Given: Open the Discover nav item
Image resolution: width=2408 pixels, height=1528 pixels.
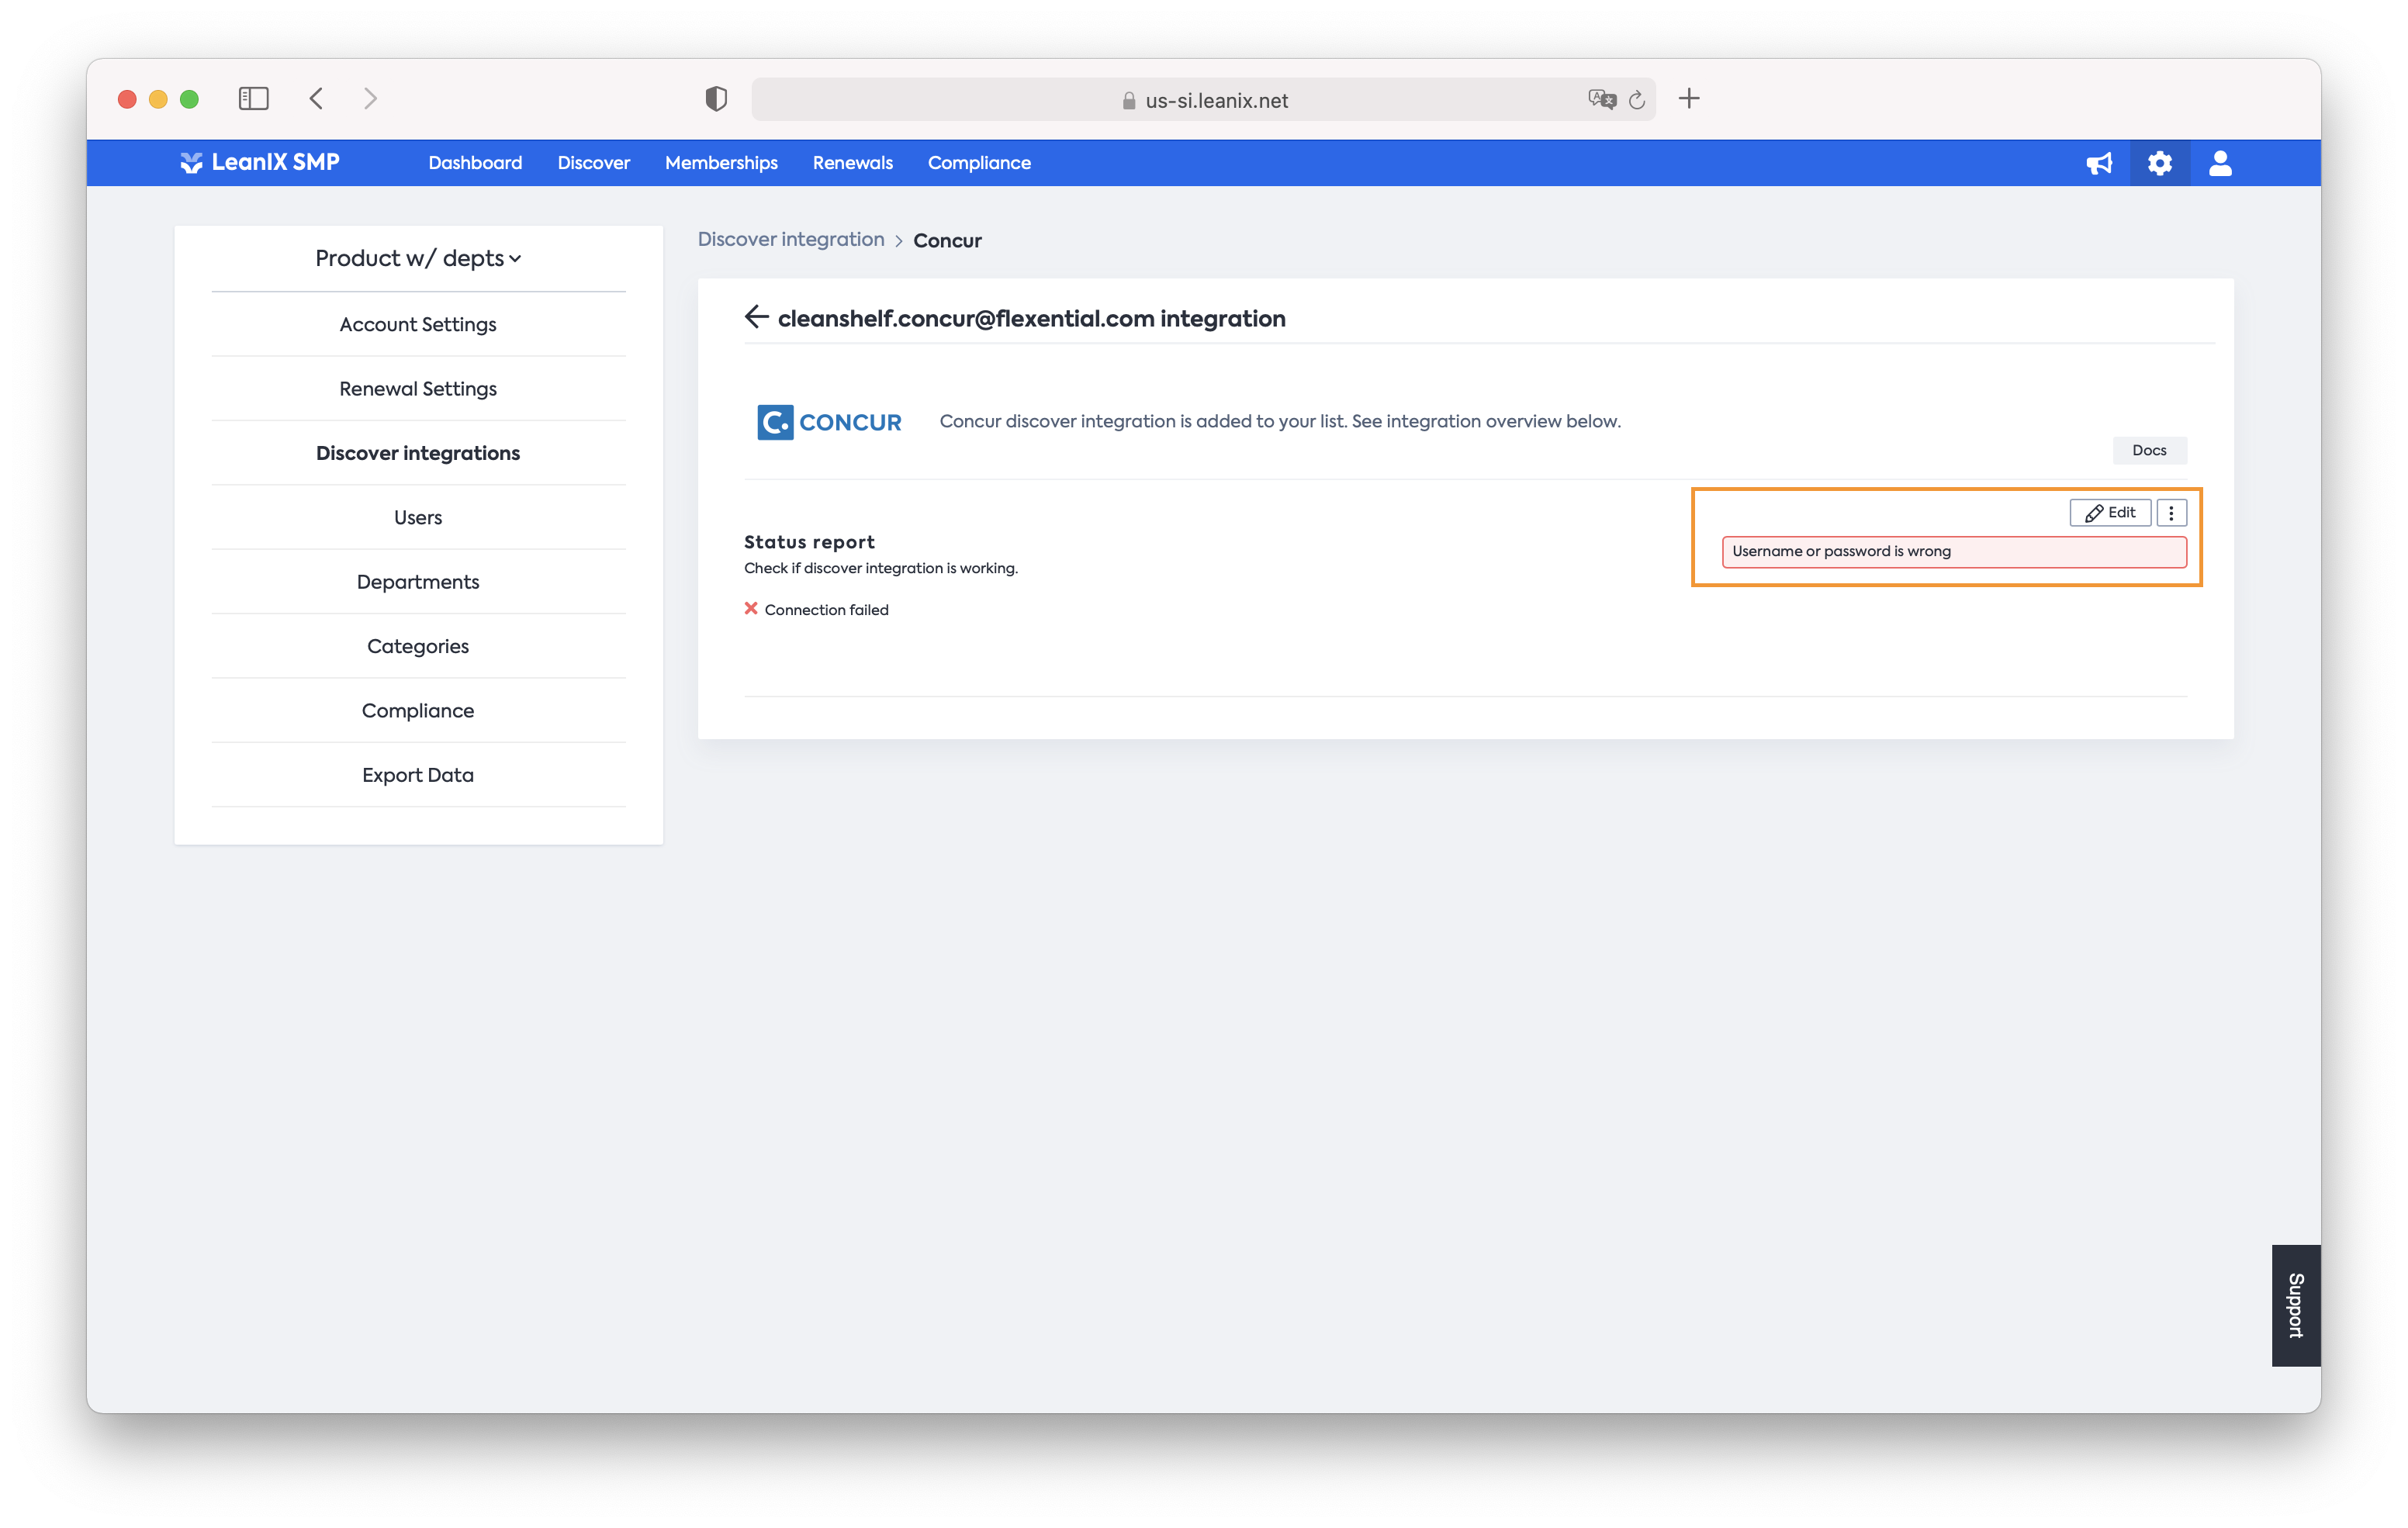Looking at the screenshot, I should pyautogui.click(x=594, y=162).
